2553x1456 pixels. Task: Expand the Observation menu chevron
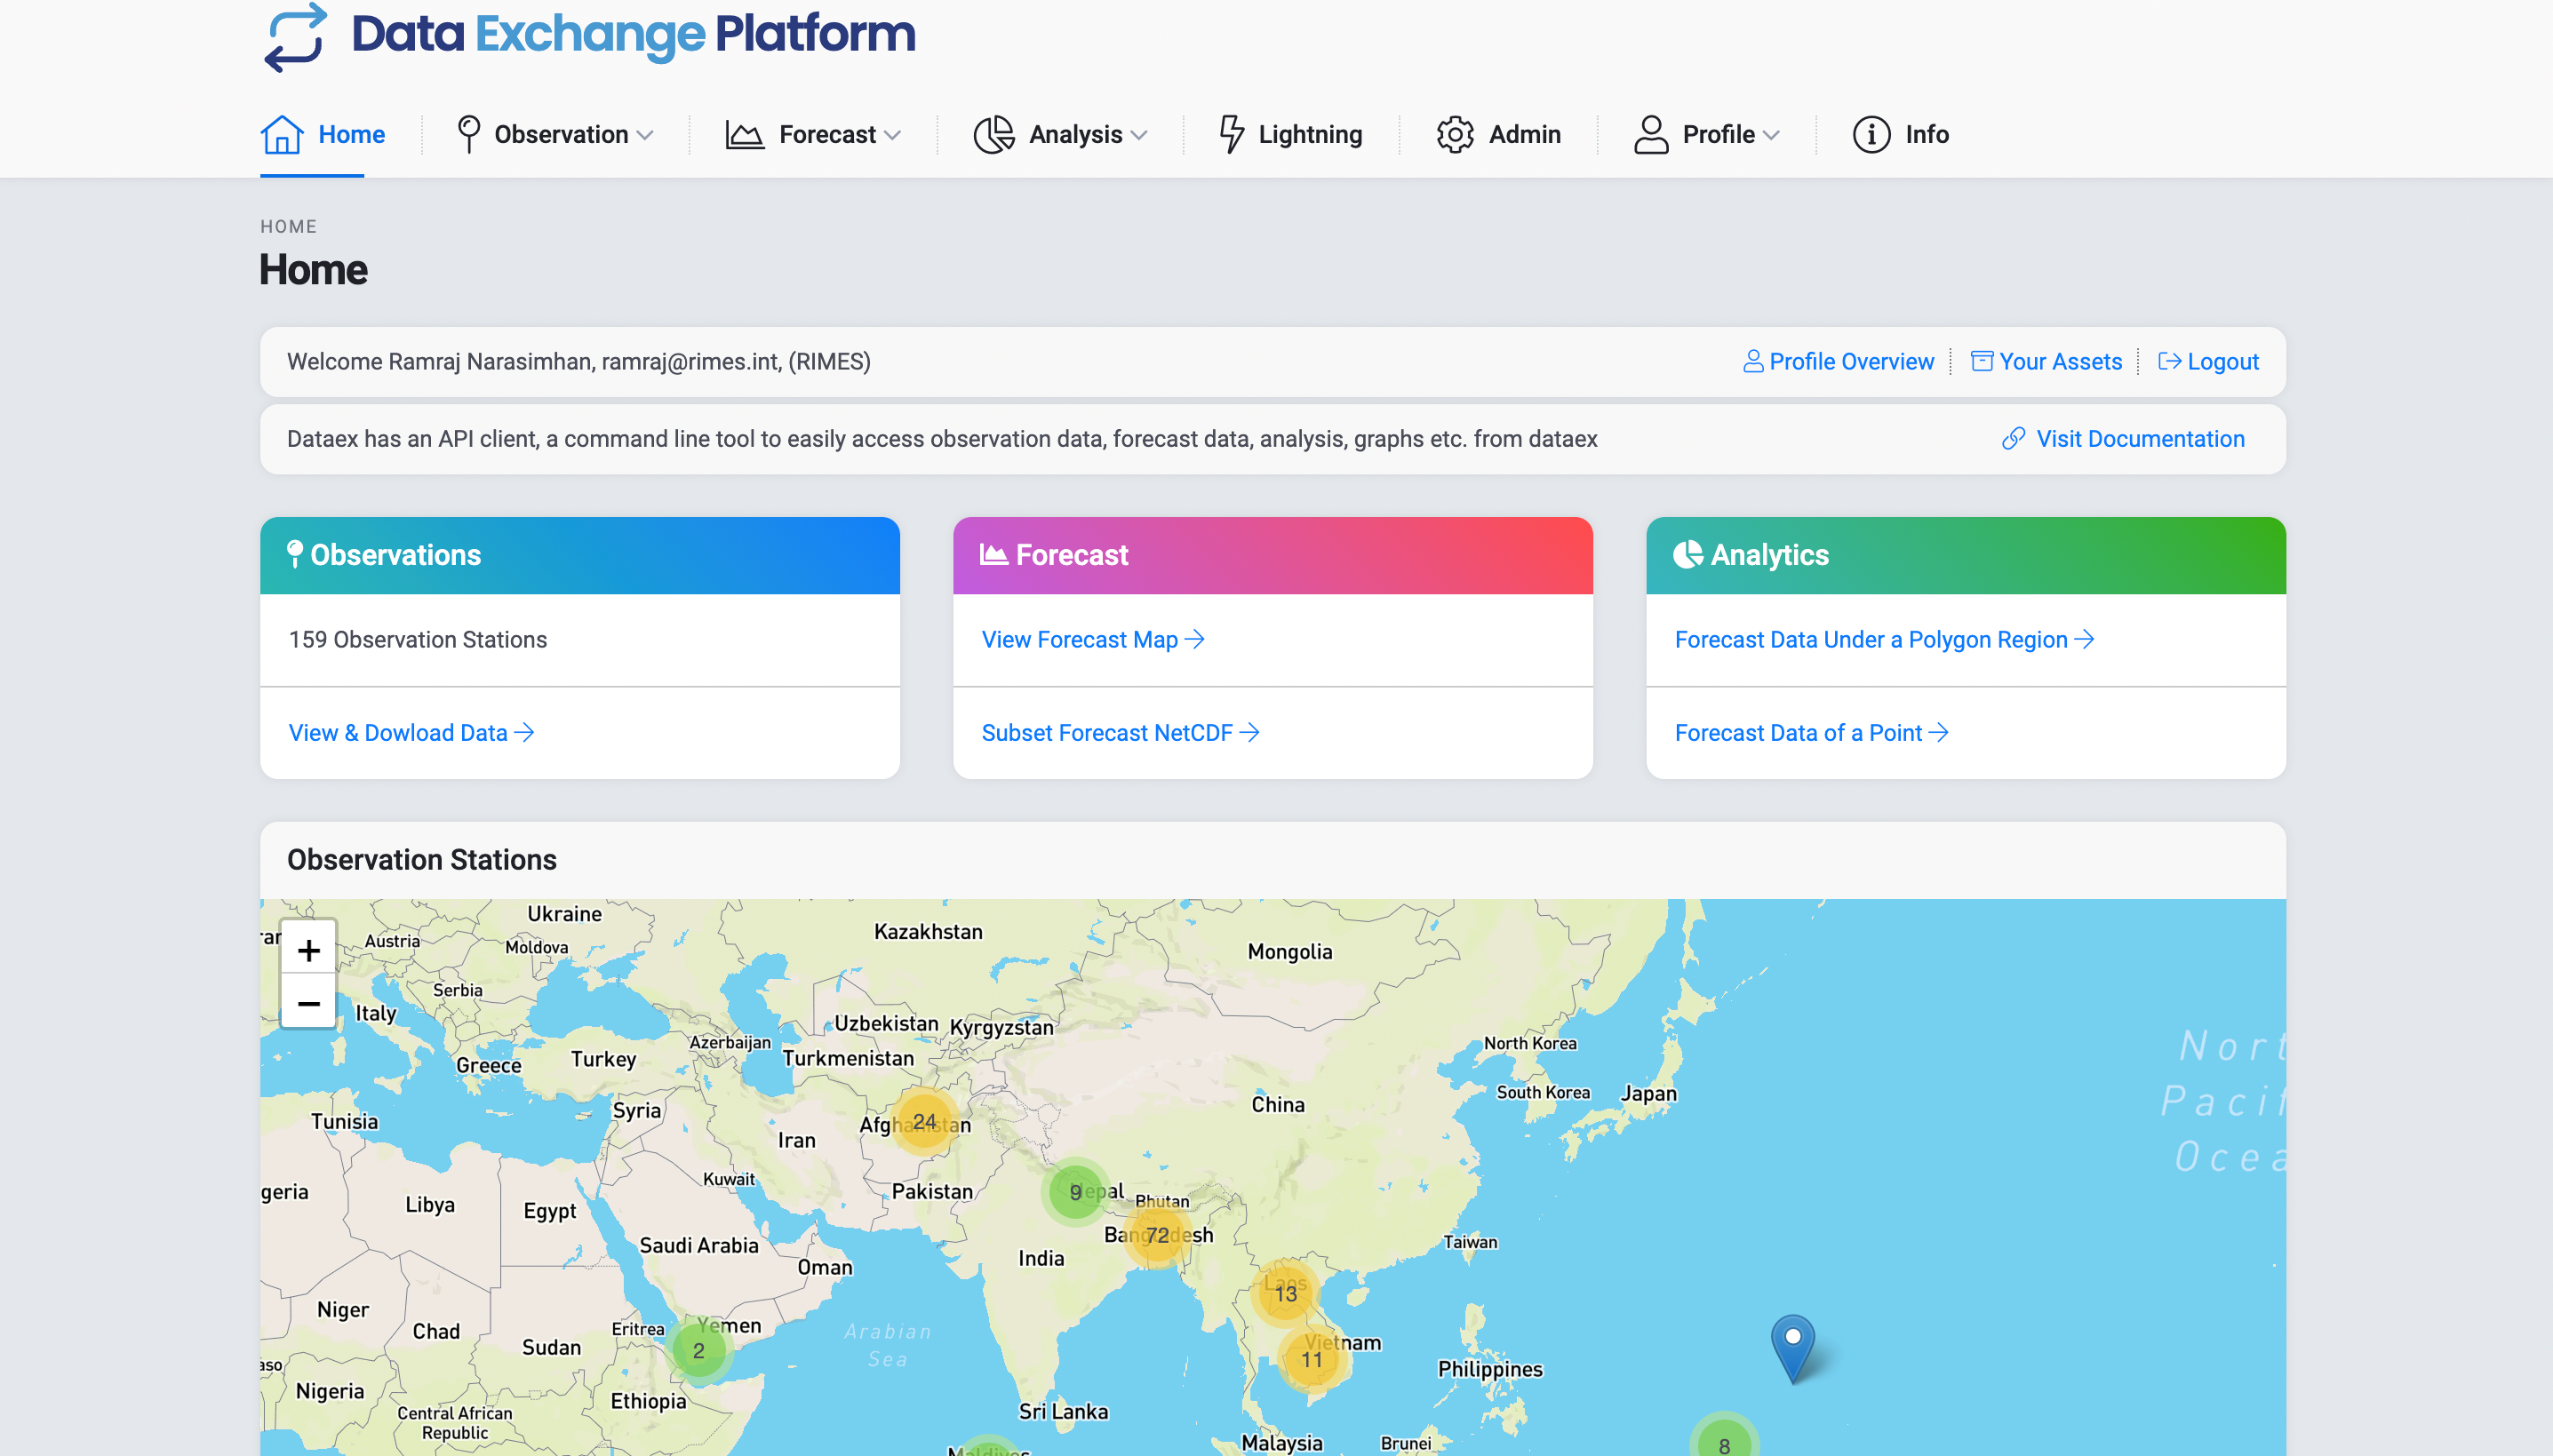(645, 135)
